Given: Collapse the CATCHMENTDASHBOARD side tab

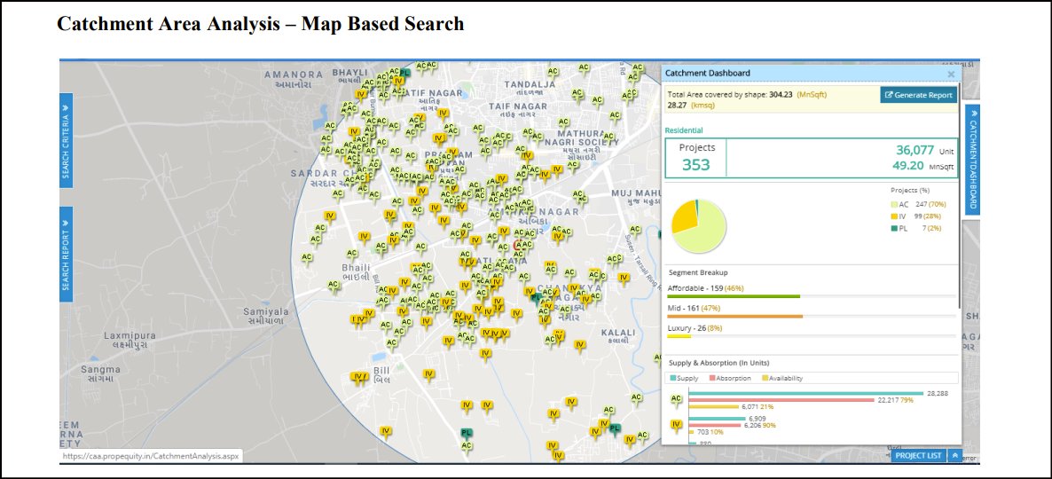Looking at the screenshot, I should click(972, 160).
